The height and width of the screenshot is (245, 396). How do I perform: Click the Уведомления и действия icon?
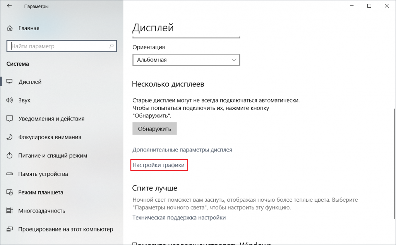point(10,119)
